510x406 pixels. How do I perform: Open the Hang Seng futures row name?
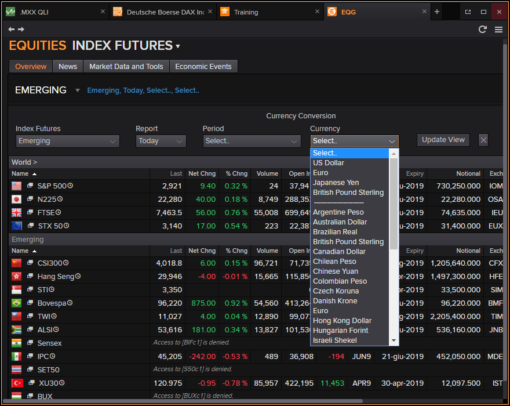click(56, 277)
